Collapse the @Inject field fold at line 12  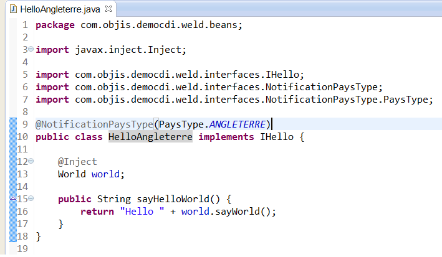(x=31, y=162)
